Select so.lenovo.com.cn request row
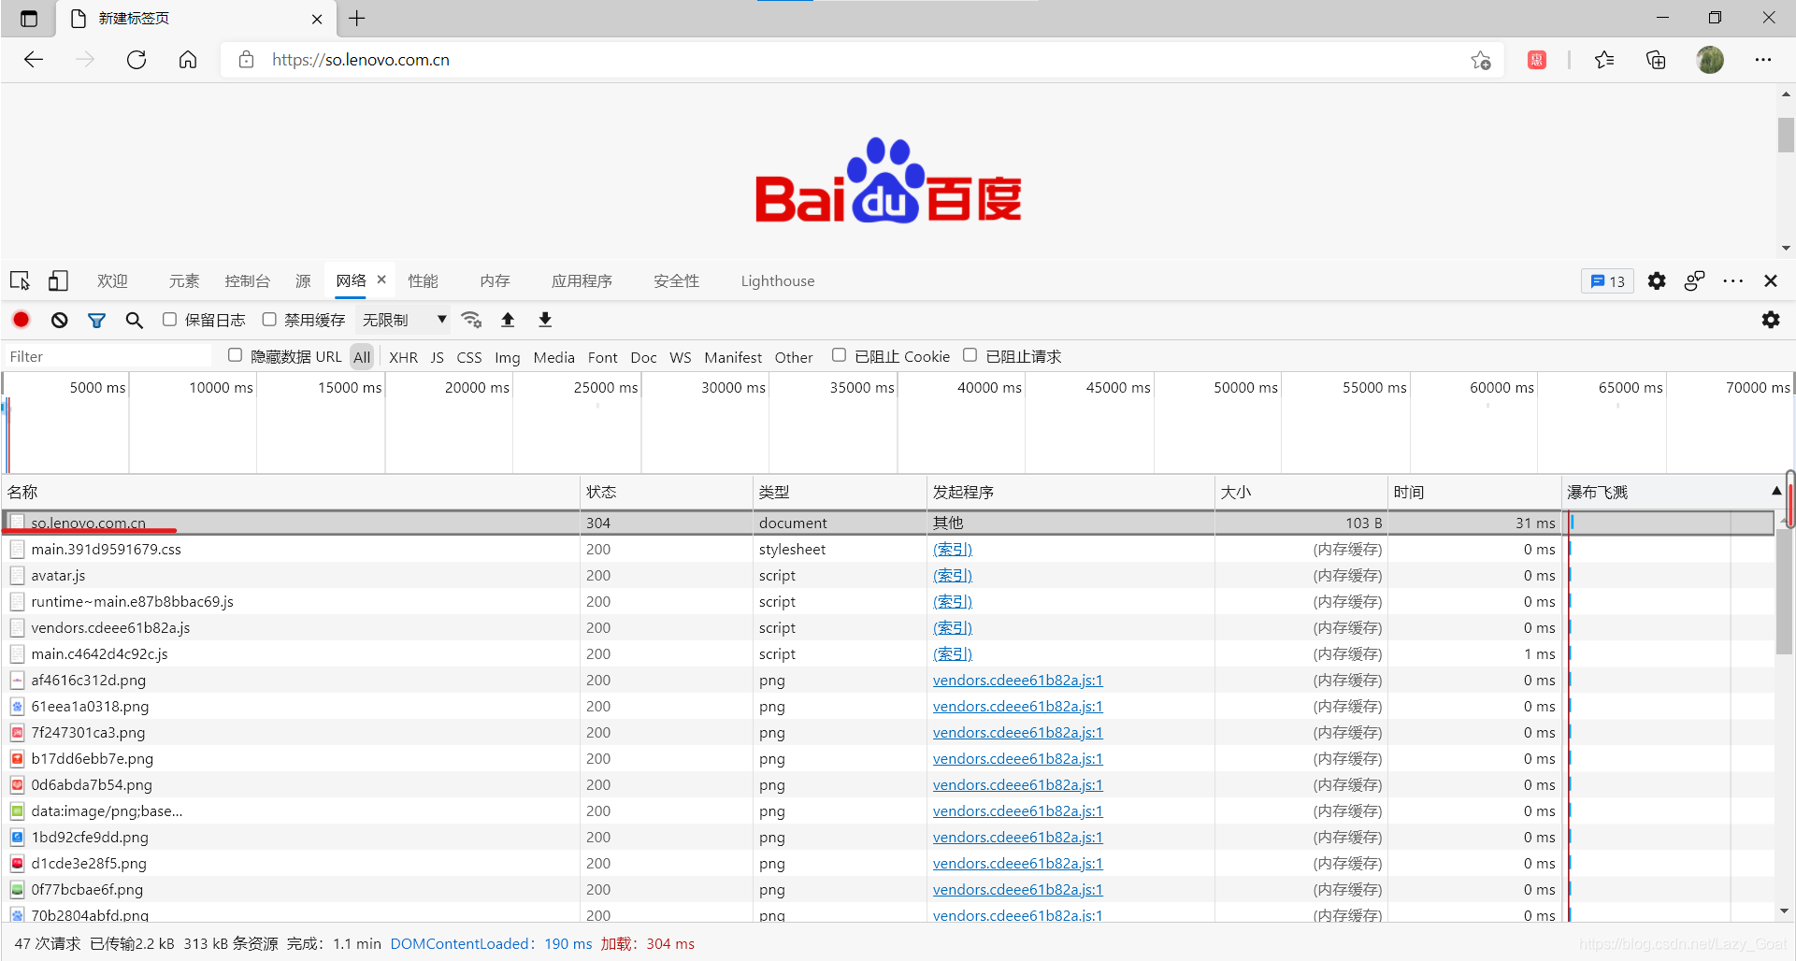1796x961 pixels. [x=888, y=523]
